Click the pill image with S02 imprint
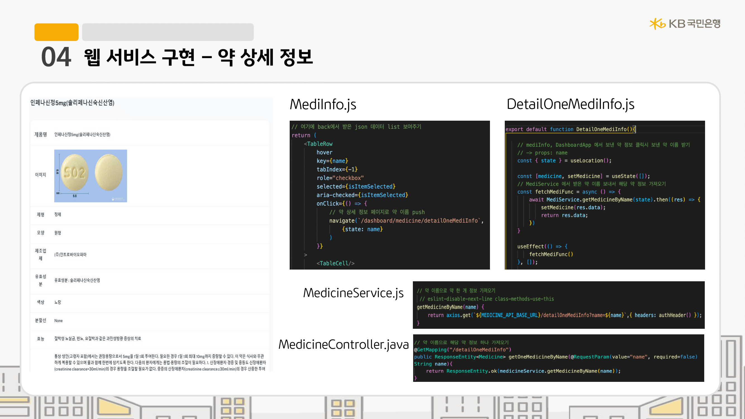The image size is (745, 419). tap(74, 173)
